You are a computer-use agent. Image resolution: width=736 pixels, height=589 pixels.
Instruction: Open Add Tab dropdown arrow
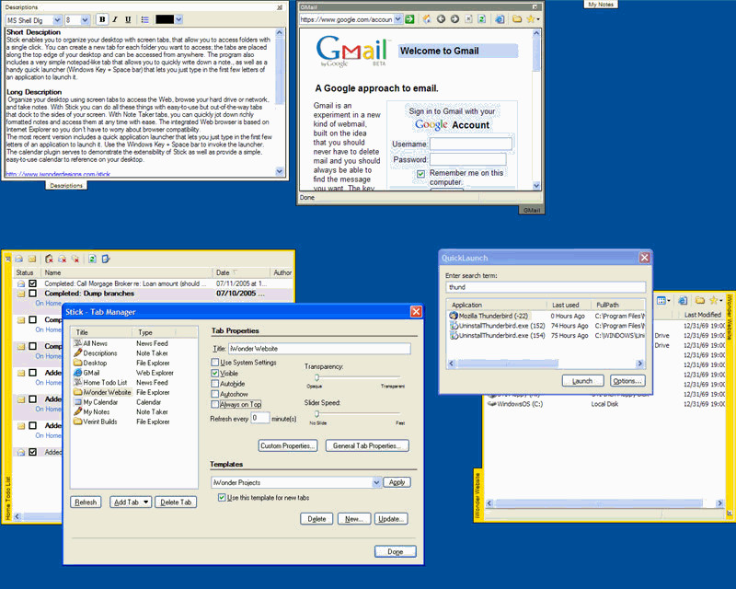pos(146,502)
